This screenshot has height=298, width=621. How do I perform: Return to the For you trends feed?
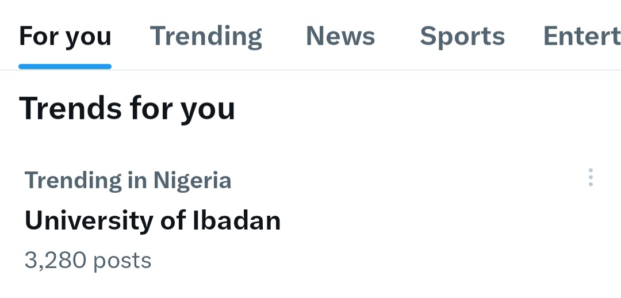(65, 36)
